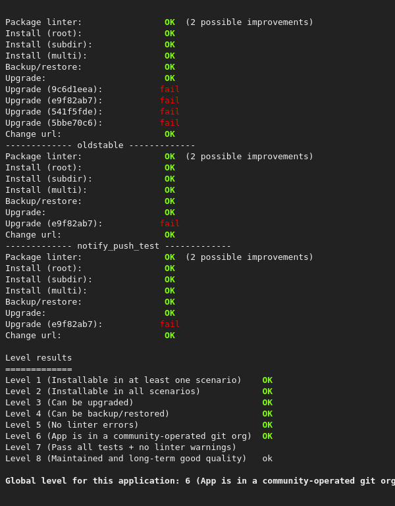Click the fail result for Upgrade (5bbe70c6)

click(x=169, y=122)
